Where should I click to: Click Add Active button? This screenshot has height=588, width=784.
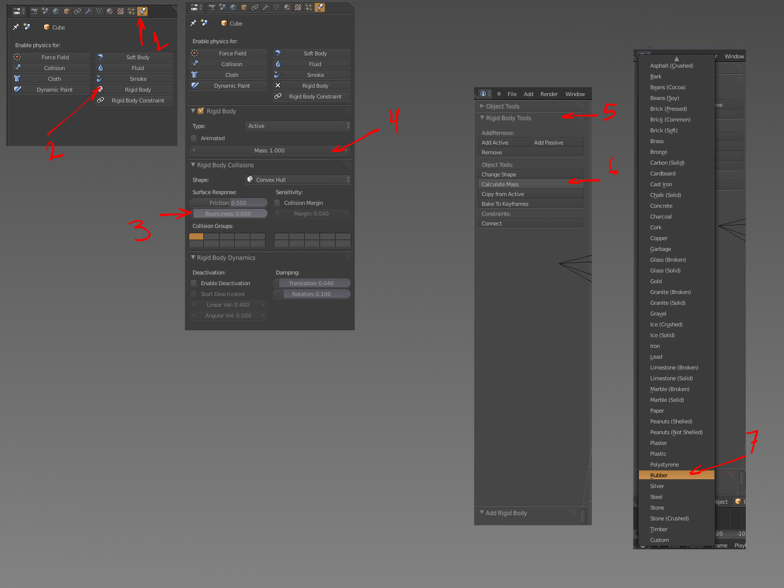tap(504, 143)
